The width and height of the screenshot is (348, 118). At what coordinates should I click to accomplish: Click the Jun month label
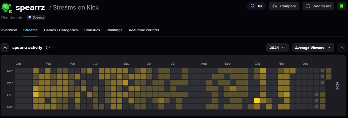tap(150, 63)
